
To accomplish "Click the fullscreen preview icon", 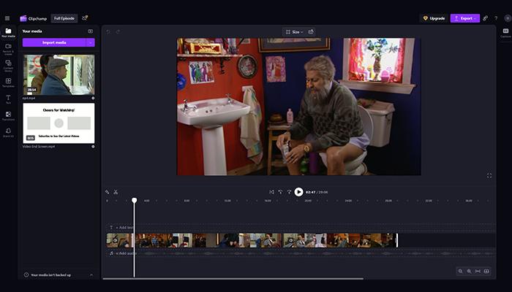I will pos(489,176).
